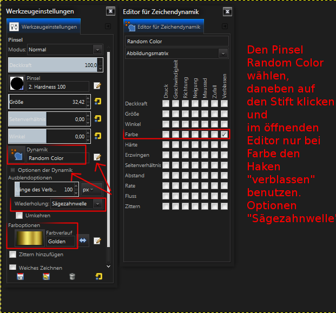The width and height of the screenshot is (336, 313).
Task: Open the Abbildungsmatrix dropdown
Action: 177,54
